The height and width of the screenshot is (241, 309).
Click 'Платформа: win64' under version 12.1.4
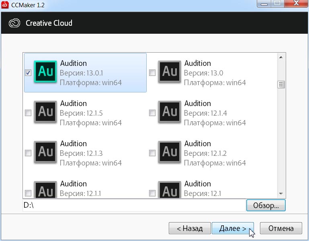215,123
